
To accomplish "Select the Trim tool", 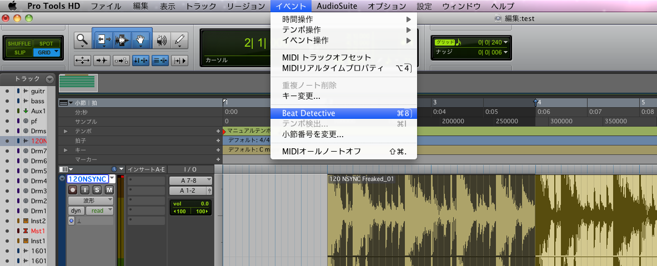I will click(x=103, y=40).
